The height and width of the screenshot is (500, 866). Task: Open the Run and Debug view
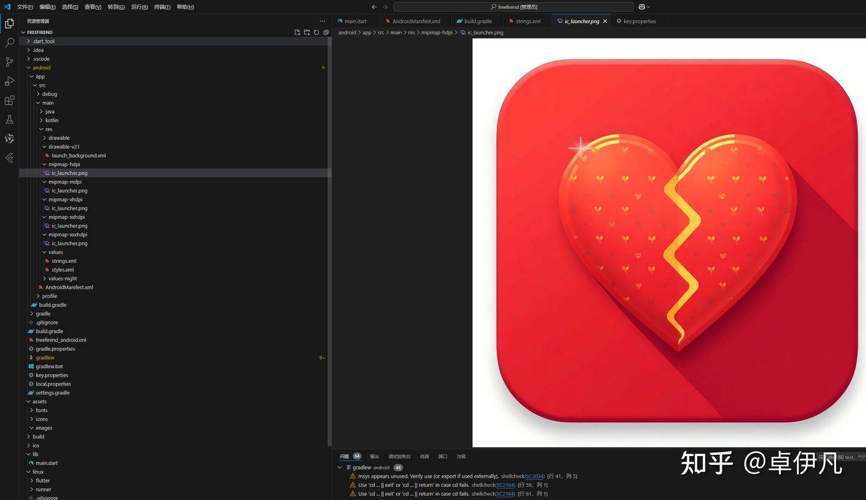(x=10, y=81)
